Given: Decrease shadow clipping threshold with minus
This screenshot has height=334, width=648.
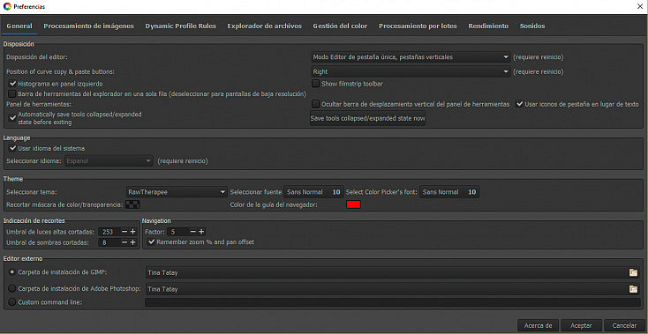Looking at the screenshot, I should (x=124, y=243).
